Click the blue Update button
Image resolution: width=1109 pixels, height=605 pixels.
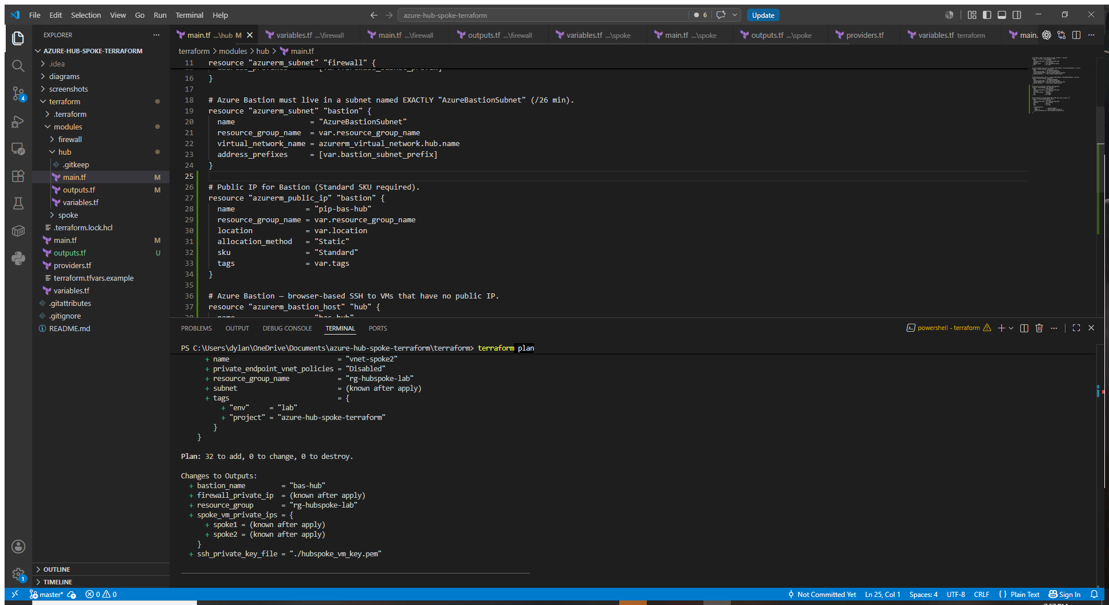[x=763, y=15]
